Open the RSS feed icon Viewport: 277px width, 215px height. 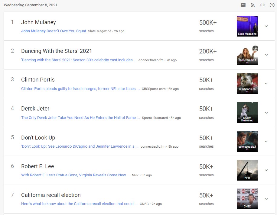(253, 5)
